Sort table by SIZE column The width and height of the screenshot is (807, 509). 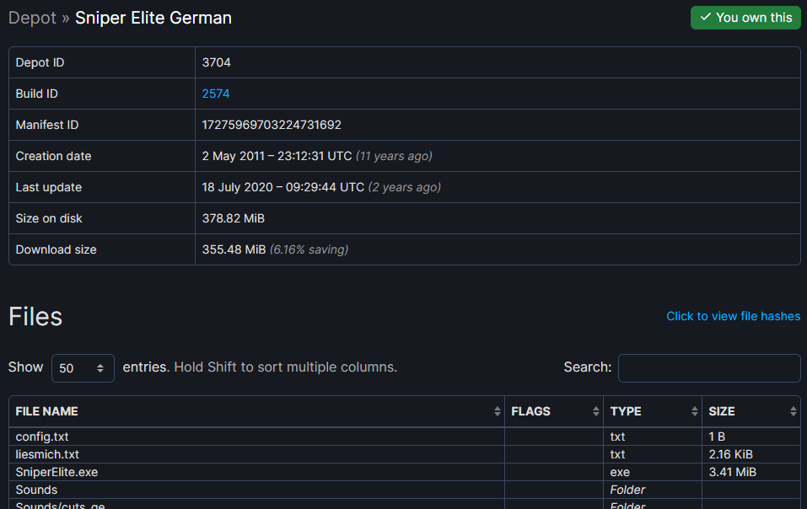(751, 411)
